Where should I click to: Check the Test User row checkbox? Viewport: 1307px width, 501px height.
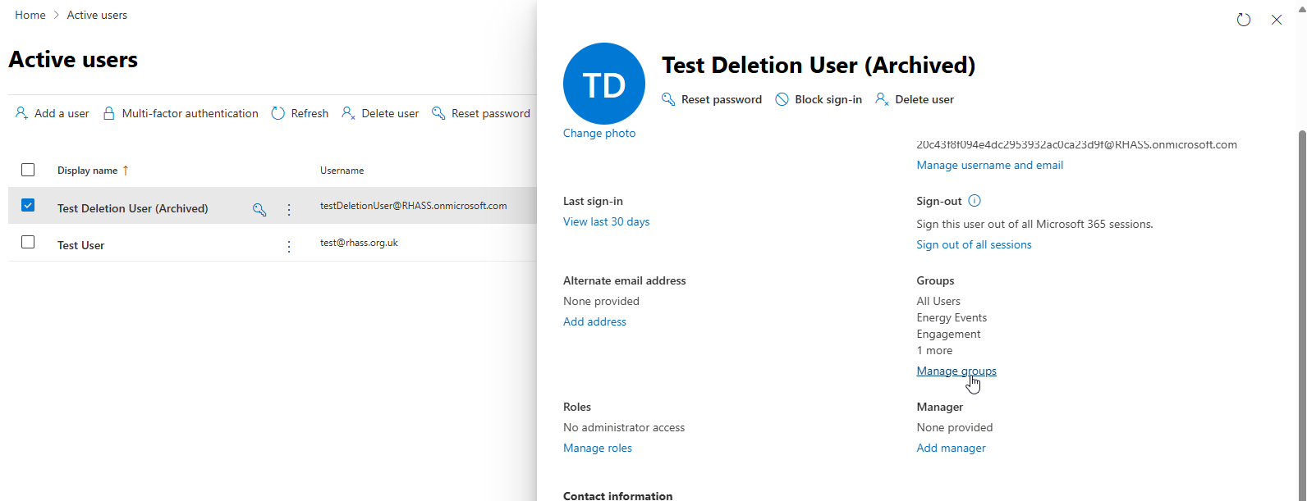28,242
